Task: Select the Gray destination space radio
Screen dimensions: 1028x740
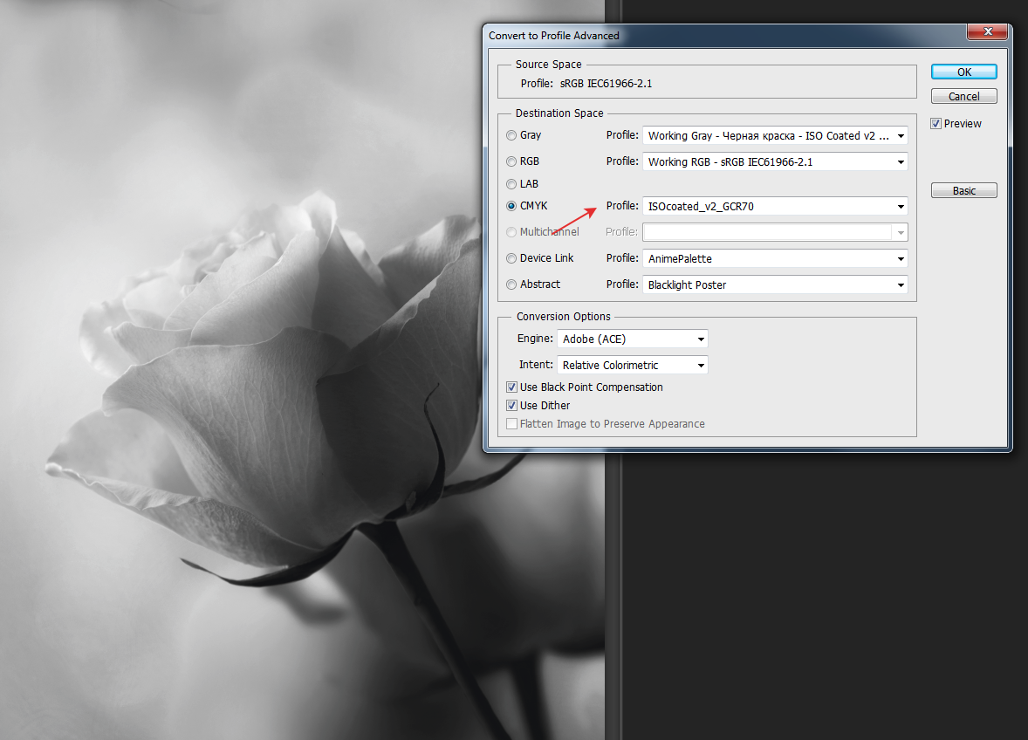Action: click(x=511, y=135)
